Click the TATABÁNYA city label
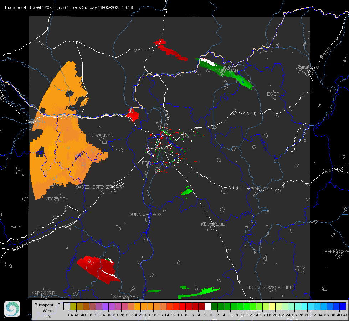The image size is (349, 321). [x=100, y=136]
